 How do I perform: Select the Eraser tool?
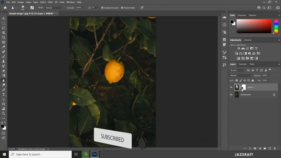(x=4, y=71)
